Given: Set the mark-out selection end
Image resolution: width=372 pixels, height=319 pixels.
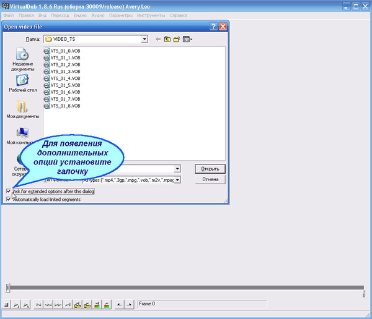Looking at the screenshot, I should (x=129, y=305).
